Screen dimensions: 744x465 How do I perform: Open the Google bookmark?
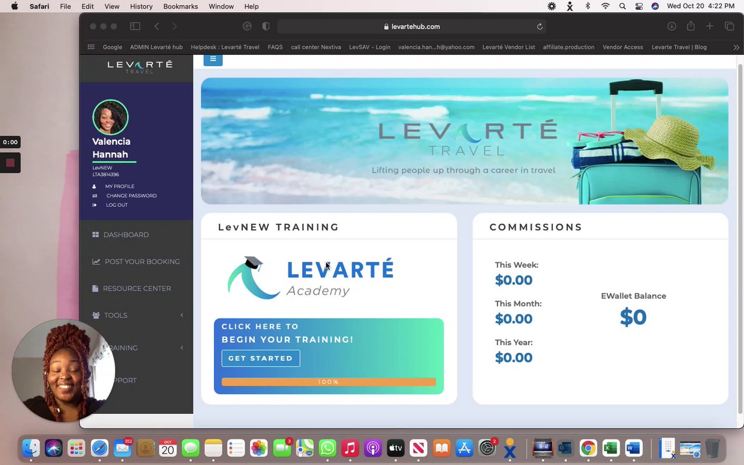(x=112, y=47)
